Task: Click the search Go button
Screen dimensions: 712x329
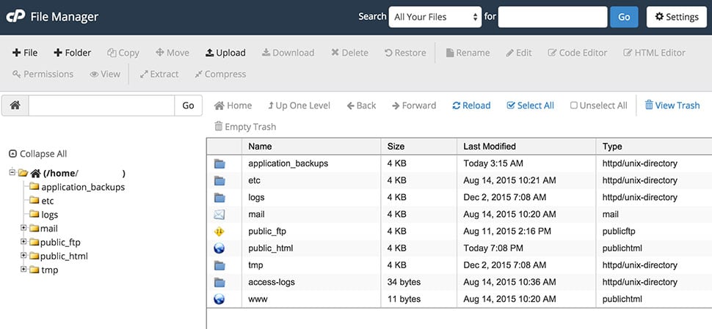Action: click(624, 18)
